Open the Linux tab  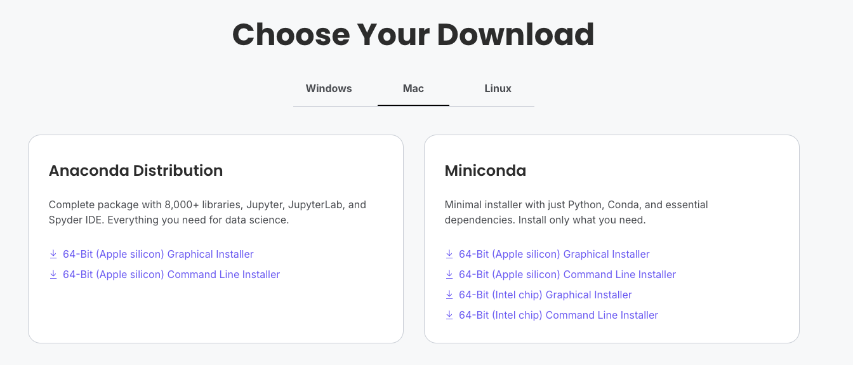point(498,89)
